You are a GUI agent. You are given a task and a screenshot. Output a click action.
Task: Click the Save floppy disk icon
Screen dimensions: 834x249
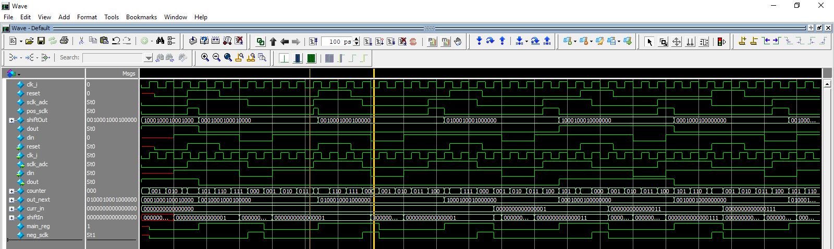coord(41,41)
